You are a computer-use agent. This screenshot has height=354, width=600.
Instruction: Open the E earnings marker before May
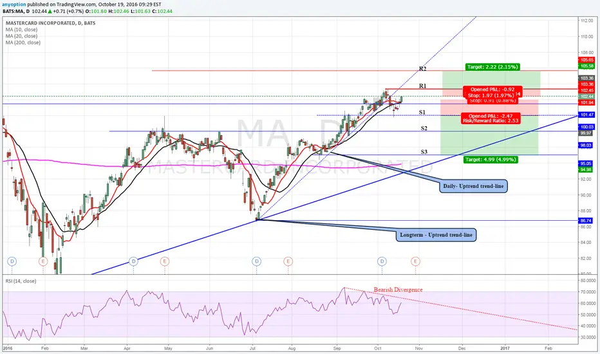point(165,261)
